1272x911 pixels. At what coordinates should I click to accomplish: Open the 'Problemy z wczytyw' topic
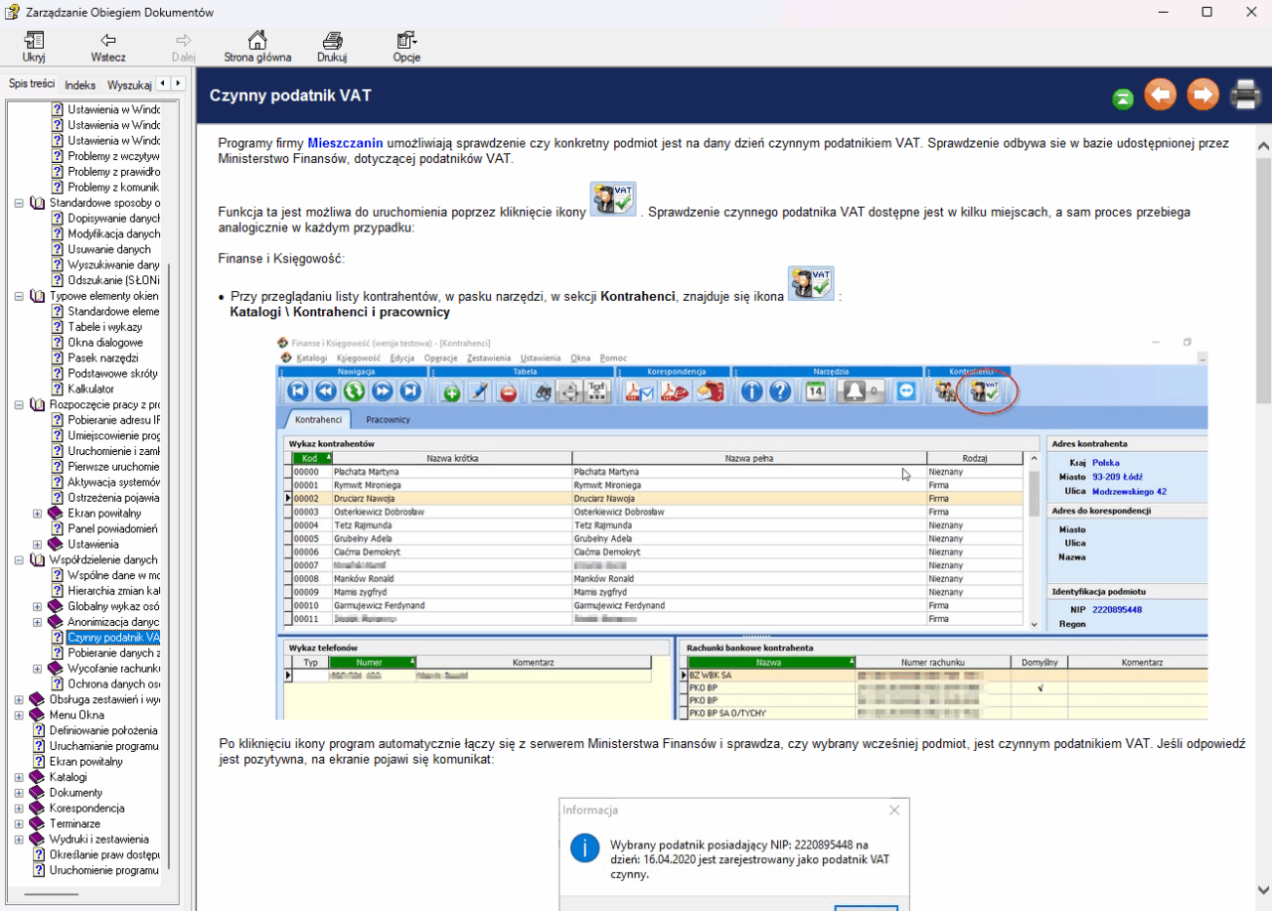tap(113, 156)
